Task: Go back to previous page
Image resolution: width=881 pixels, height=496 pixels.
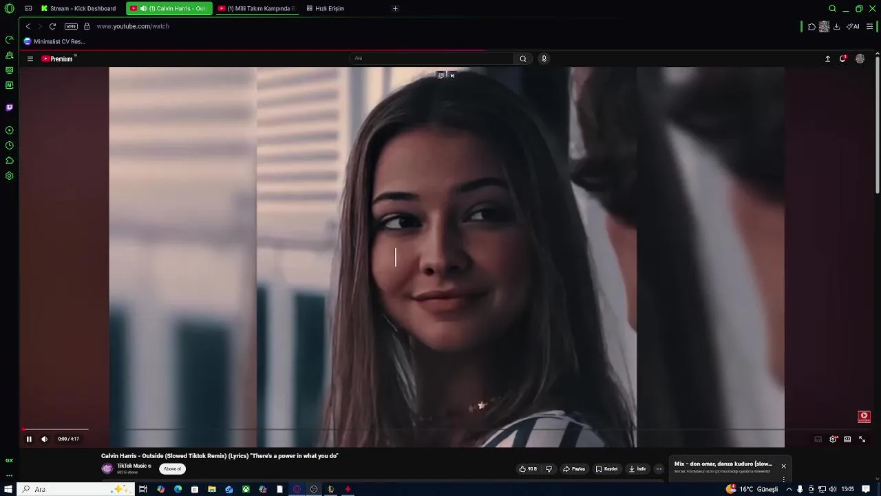Action: tap(28, 26)
